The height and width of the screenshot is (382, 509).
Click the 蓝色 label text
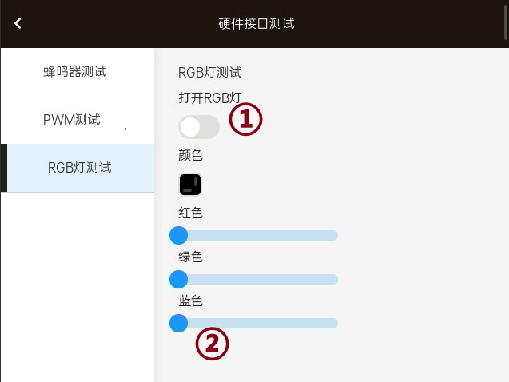[190, 300]
